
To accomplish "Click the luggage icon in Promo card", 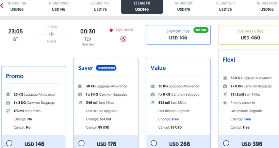I will pos(8,94).
